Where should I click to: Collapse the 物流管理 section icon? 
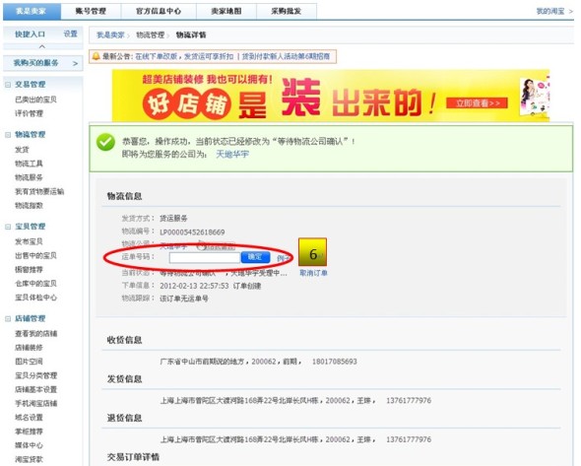8,135
